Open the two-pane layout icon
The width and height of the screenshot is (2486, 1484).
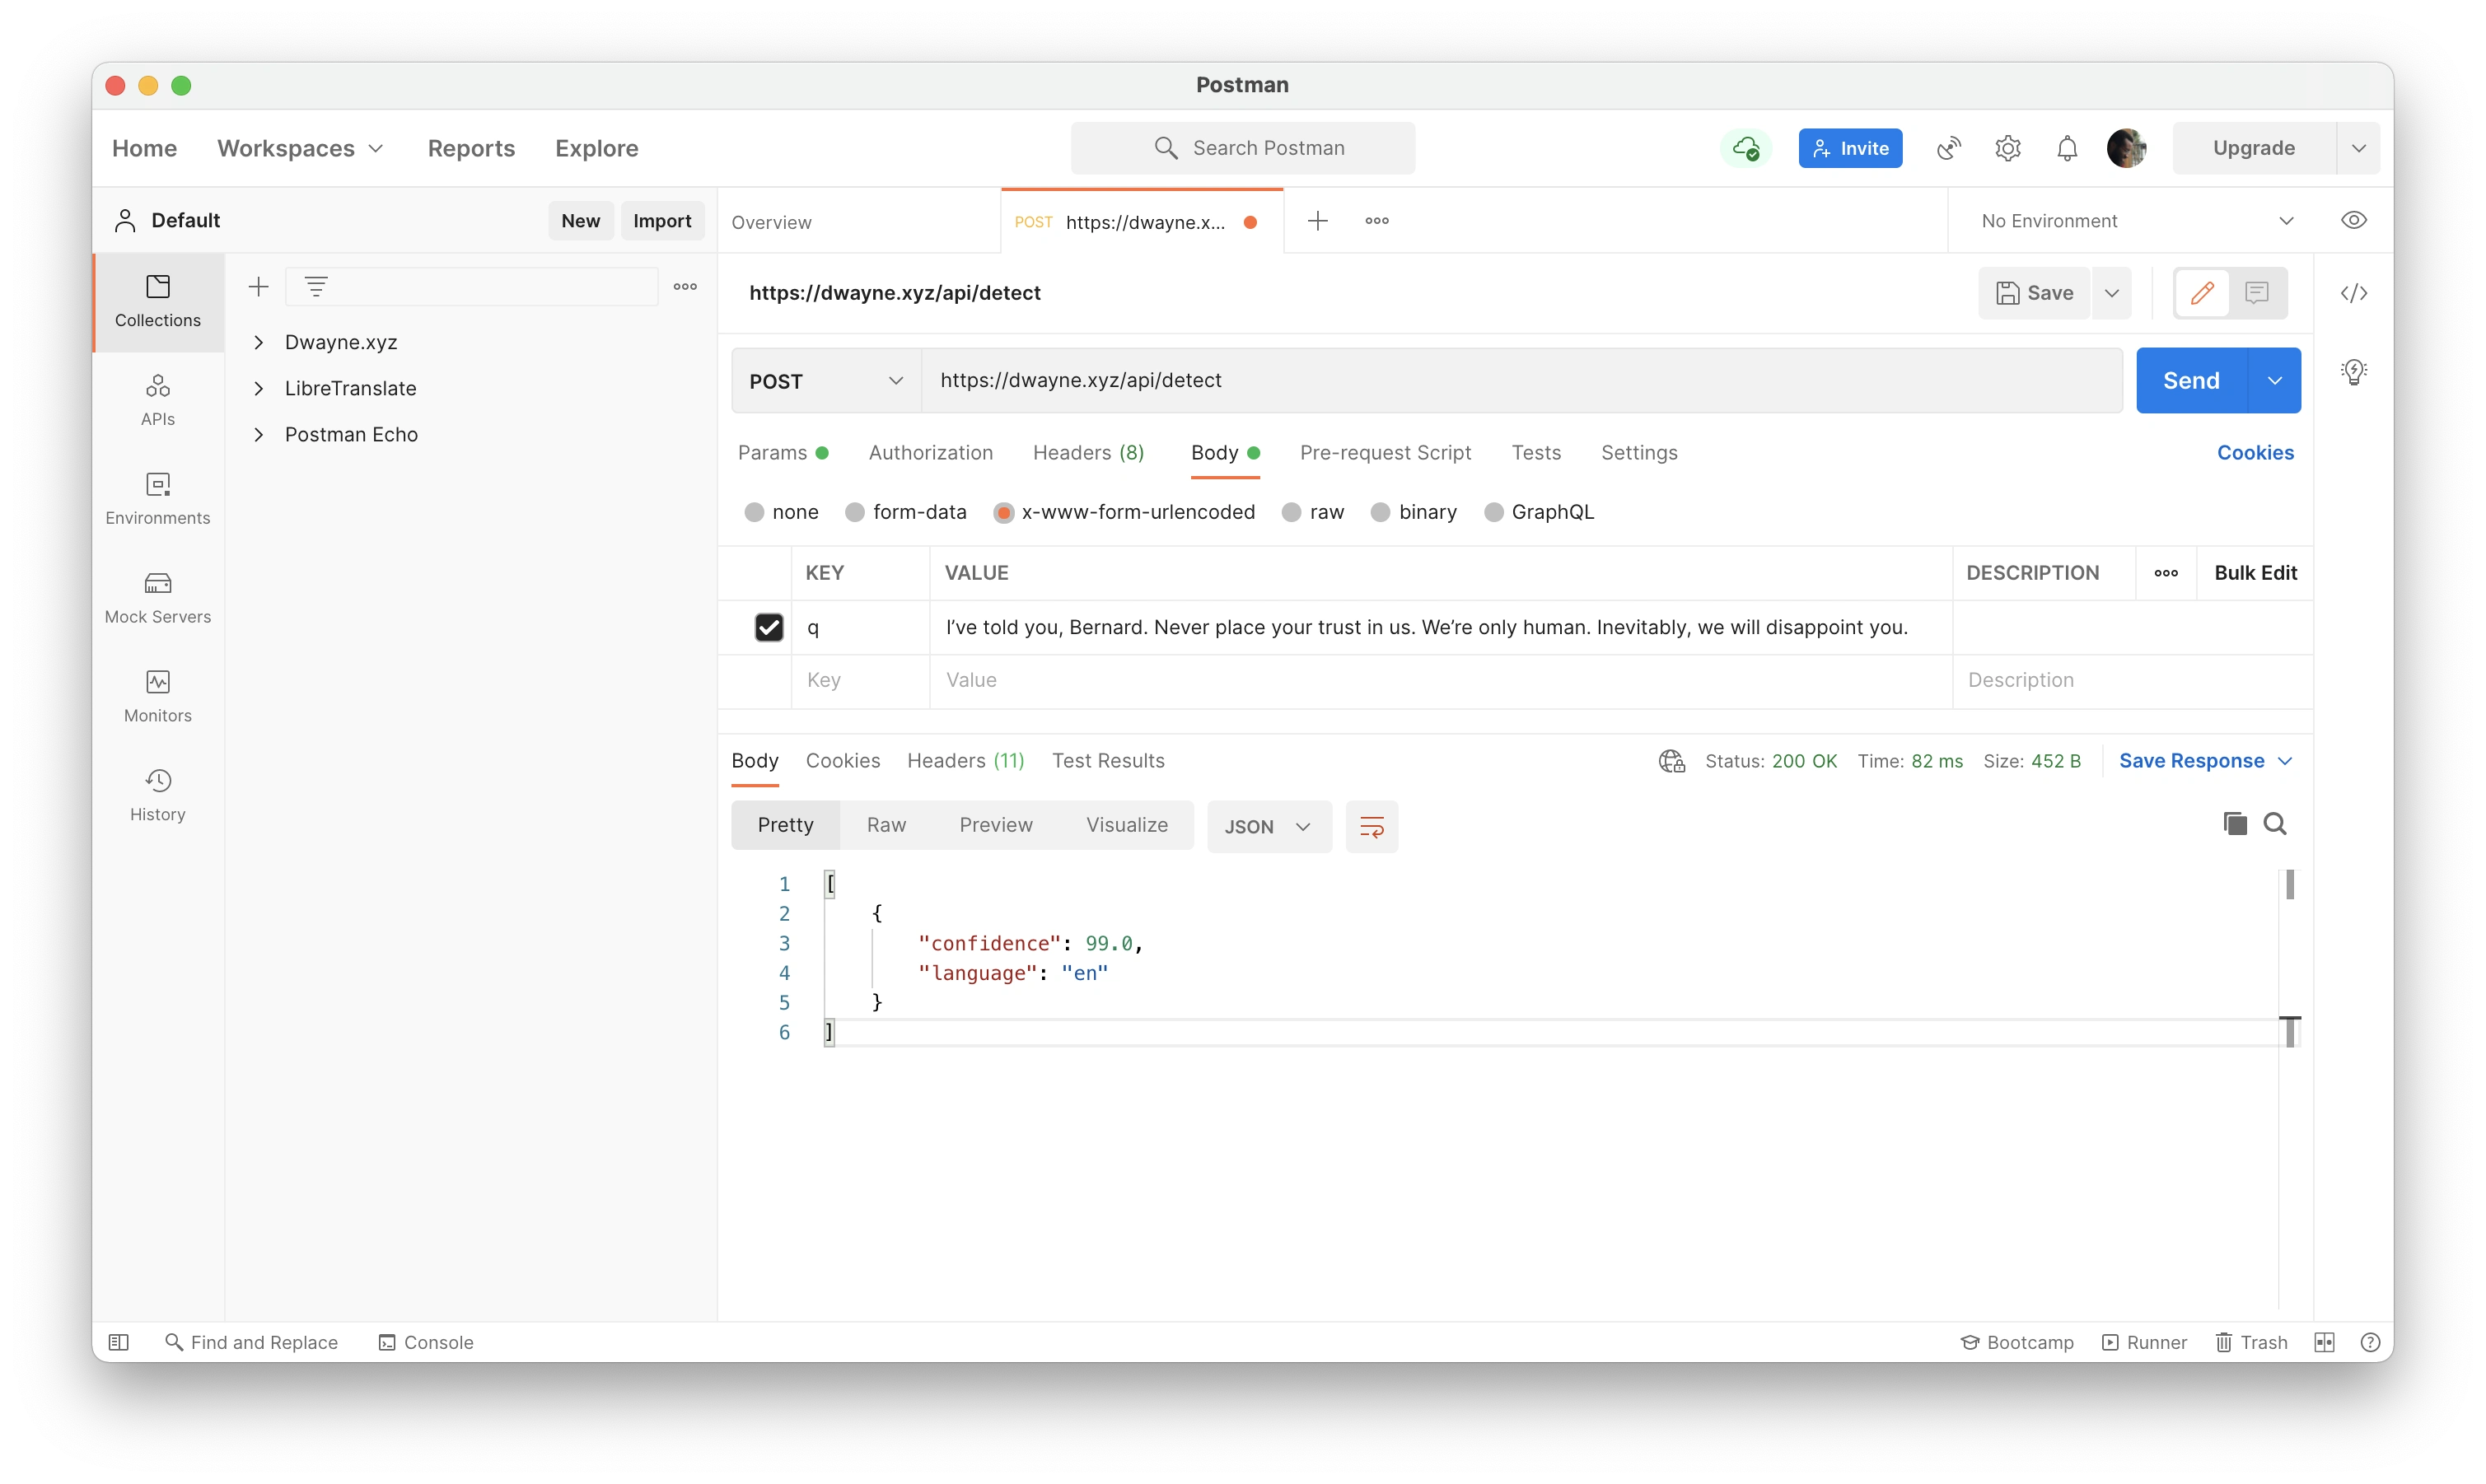[x=2324, y=1343]
